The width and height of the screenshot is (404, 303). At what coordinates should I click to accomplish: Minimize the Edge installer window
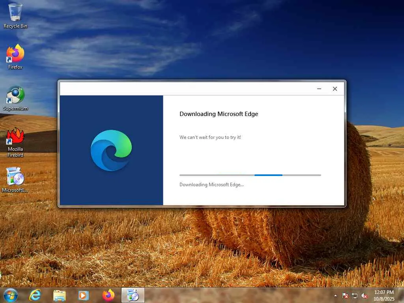tap(319, 89)
